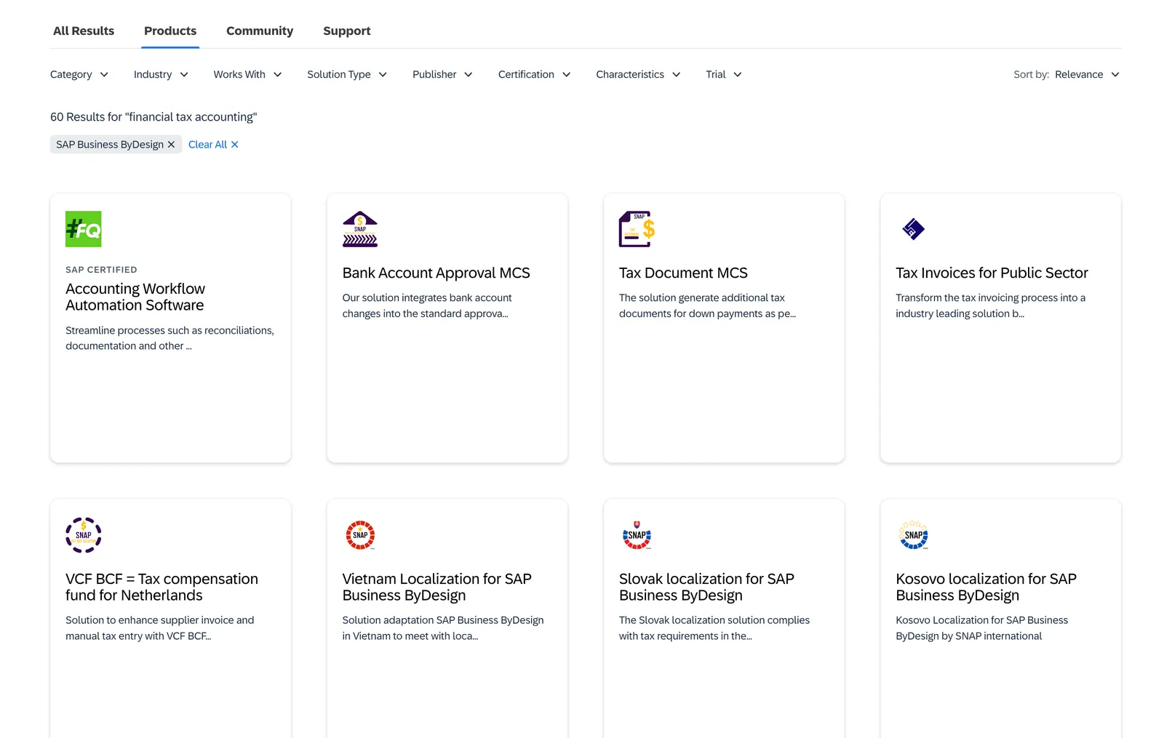Open the Support tab
The image size is (1164, 738).
pyautogui.click(x=347, y=31)
